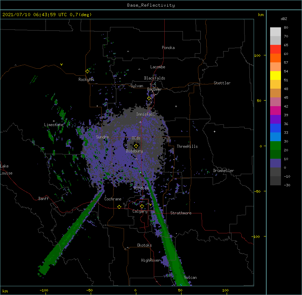Select the dark green 10-20 dBZ swatch
Viewport: 302px width, 295px height.
pyautogui.click(x=275, y=155)
